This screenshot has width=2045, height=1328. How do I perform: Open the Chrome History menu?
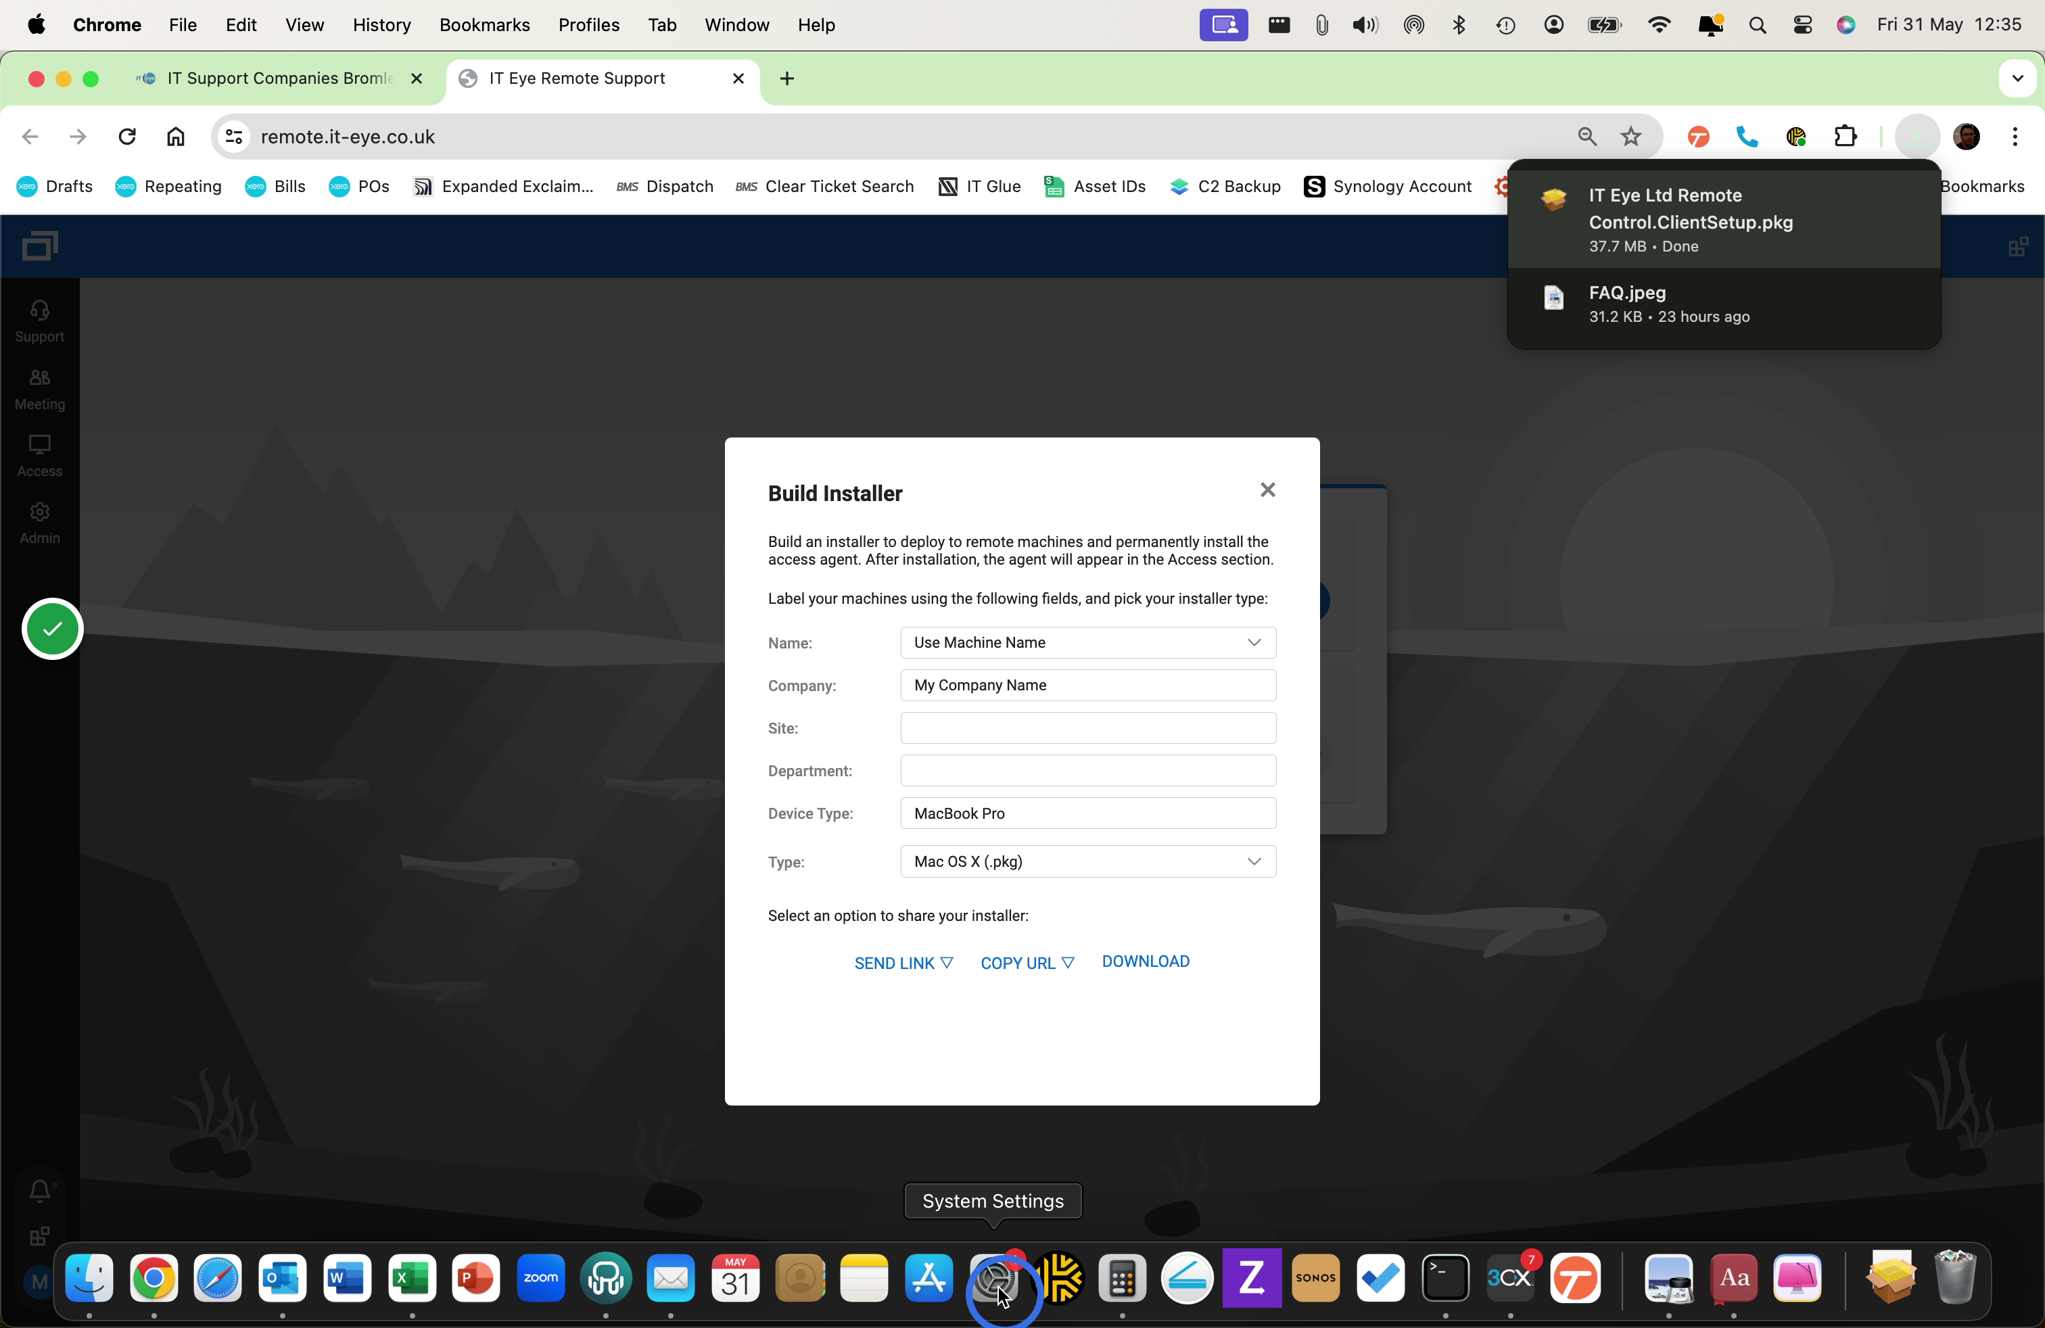(381, 25)
